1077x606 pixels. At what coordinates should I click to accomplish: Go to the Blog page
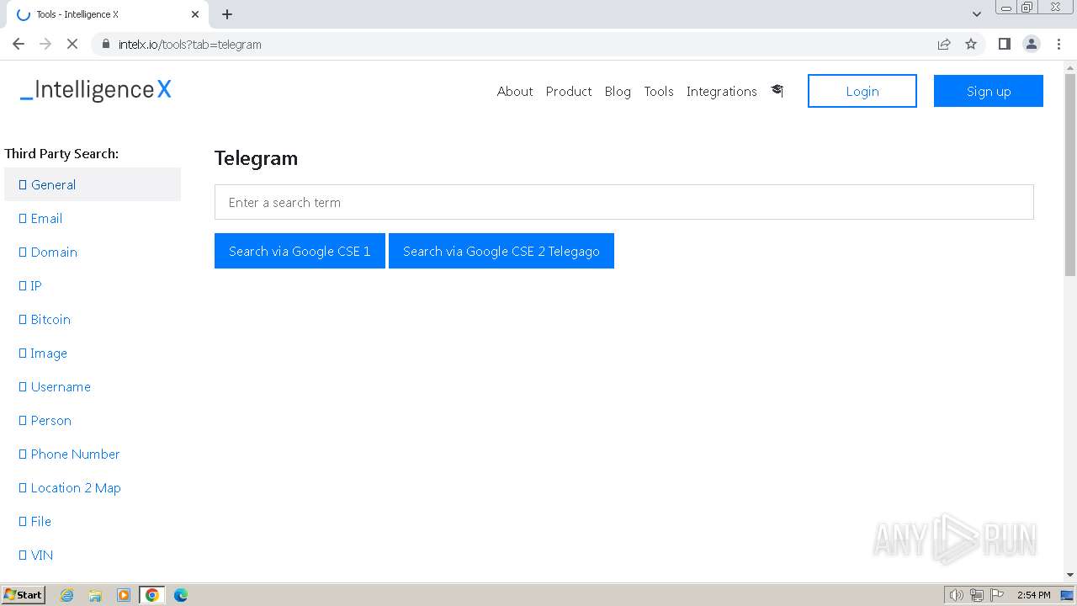point(618,91)
